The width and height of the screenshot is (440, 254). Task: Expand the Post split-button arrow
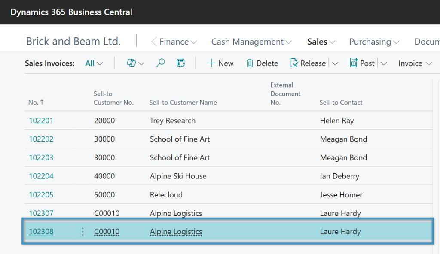(x=384, y=63)
